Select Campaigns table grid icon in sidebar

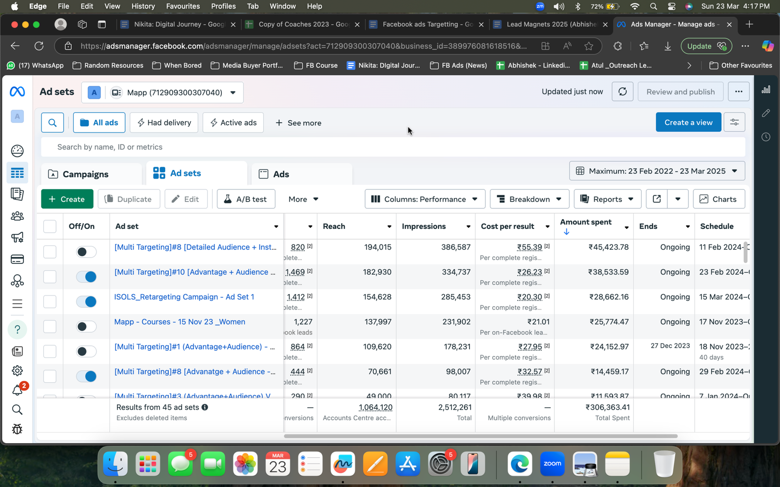tap(17, 173)
